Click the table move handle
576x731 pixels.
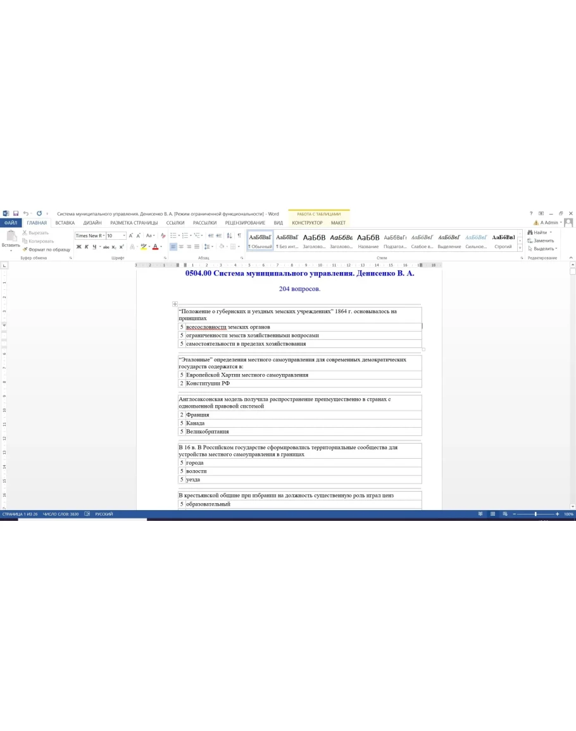[x=175, y=304]
